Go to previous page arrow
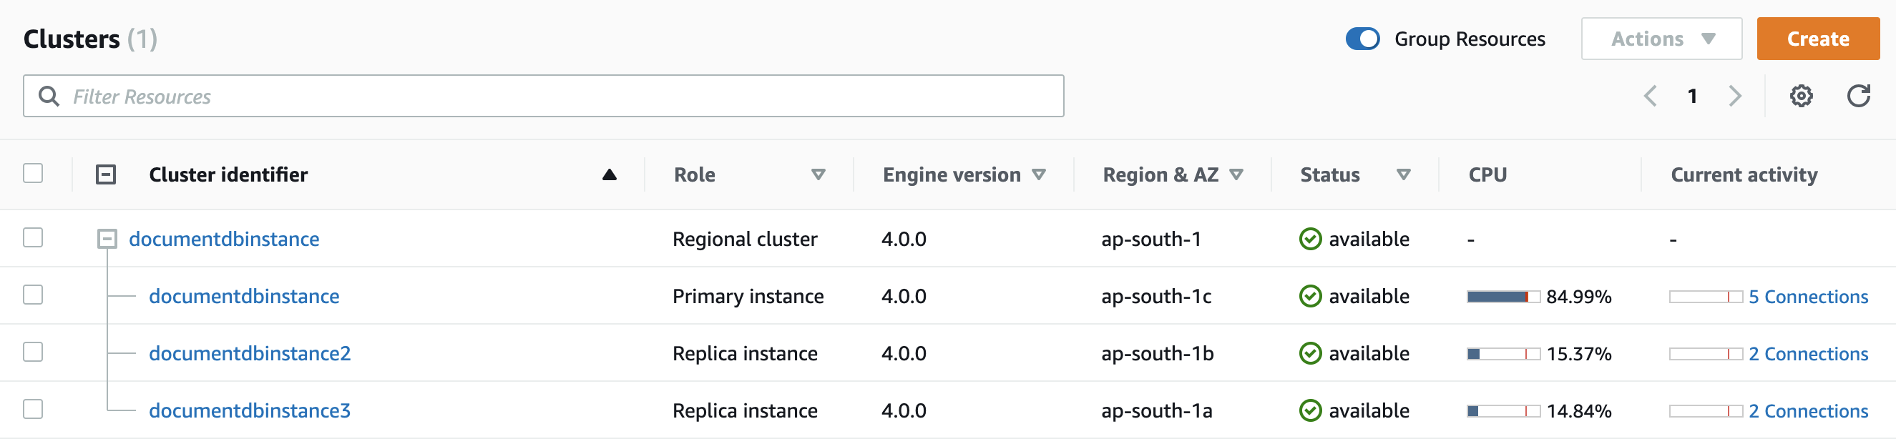Image resolution: width=1896 pixels, height=439 pixels. [x=1650, y=97]
